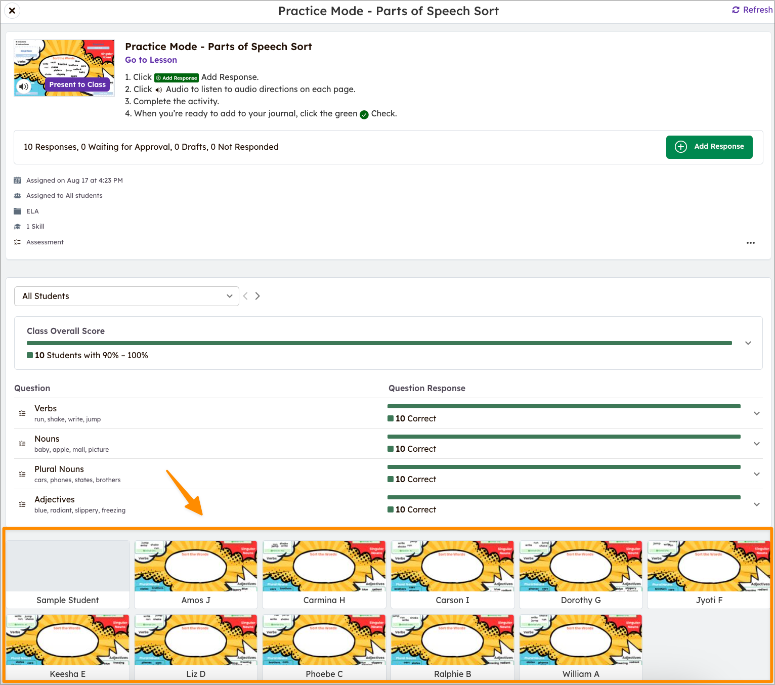Click the Class Overall Score progress bar
The height and width of the screenshot is (685, 775).
tap(379, 343)
